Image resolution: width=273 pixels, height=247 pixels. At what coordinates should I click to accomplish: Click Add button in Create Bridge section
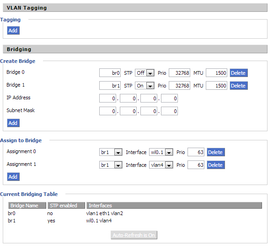tap(13, 123)
